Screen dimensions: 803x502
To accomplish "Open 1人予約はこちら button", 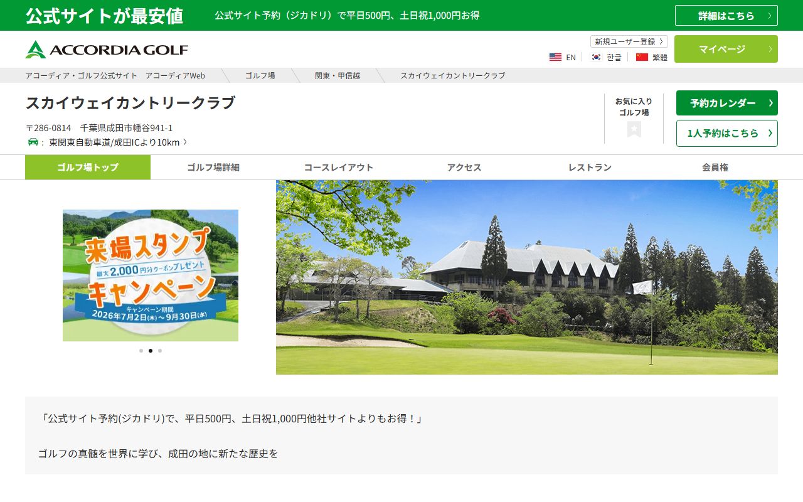I will tap(727, 133).
